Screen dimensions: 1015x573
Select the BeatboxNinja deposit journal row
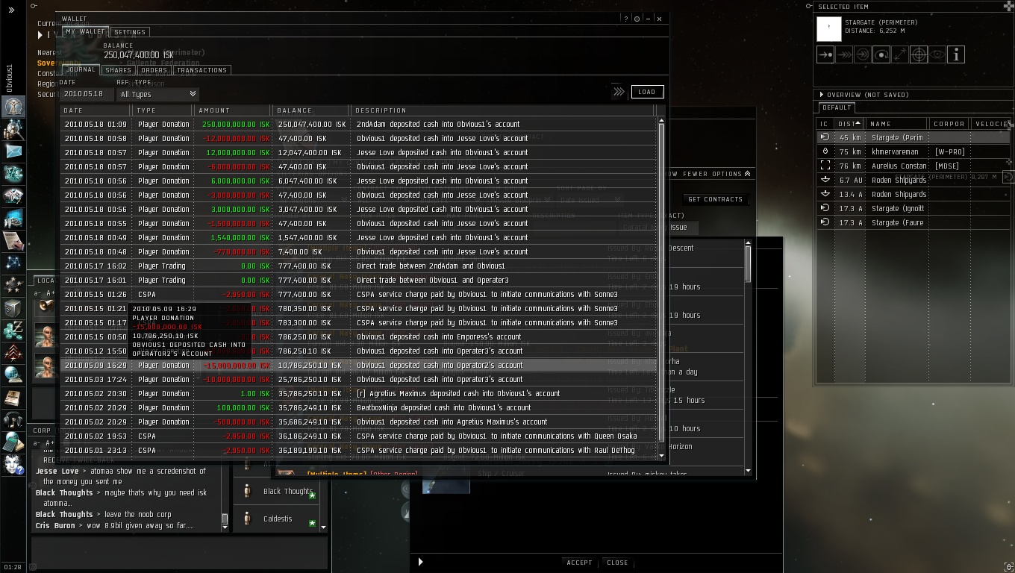(359, 407)
